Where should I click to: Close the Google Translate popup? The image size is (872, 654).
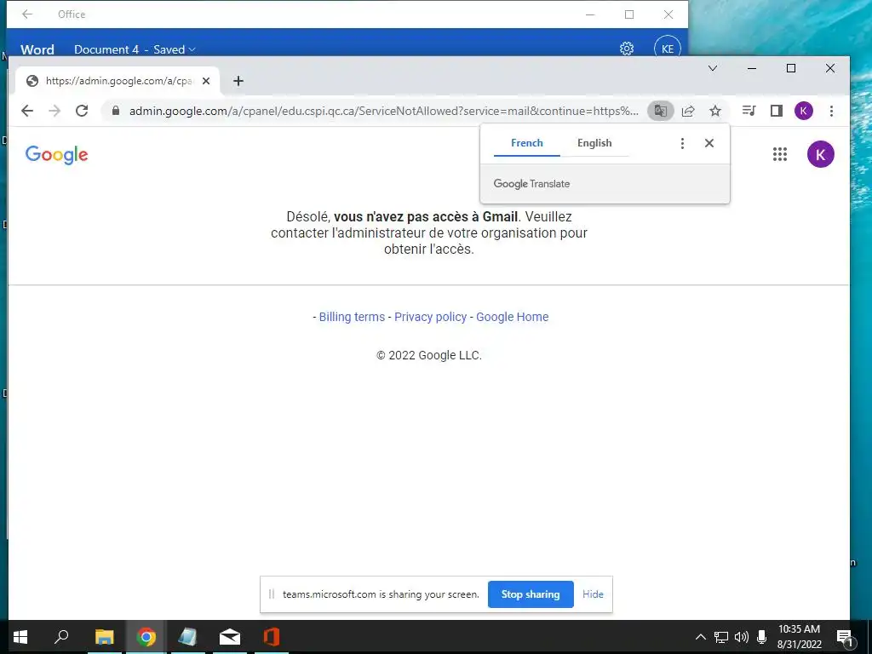point(709,143)
